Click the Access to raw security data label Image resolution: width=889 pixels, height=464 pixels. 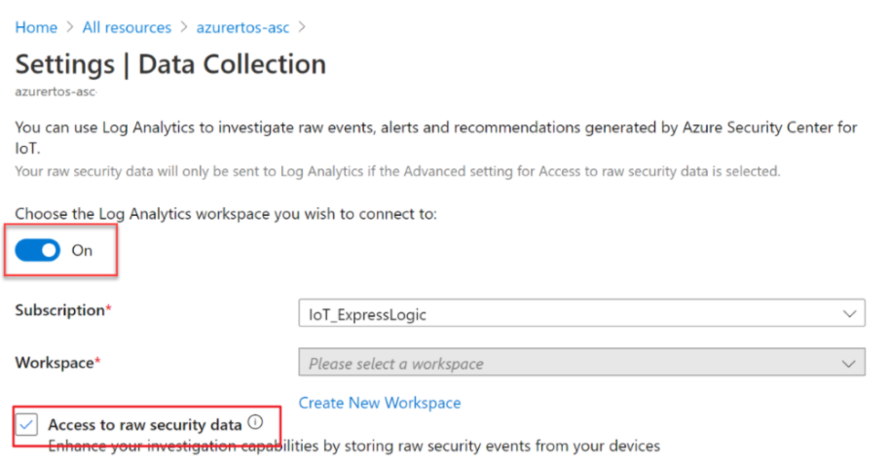coord(145,425)
